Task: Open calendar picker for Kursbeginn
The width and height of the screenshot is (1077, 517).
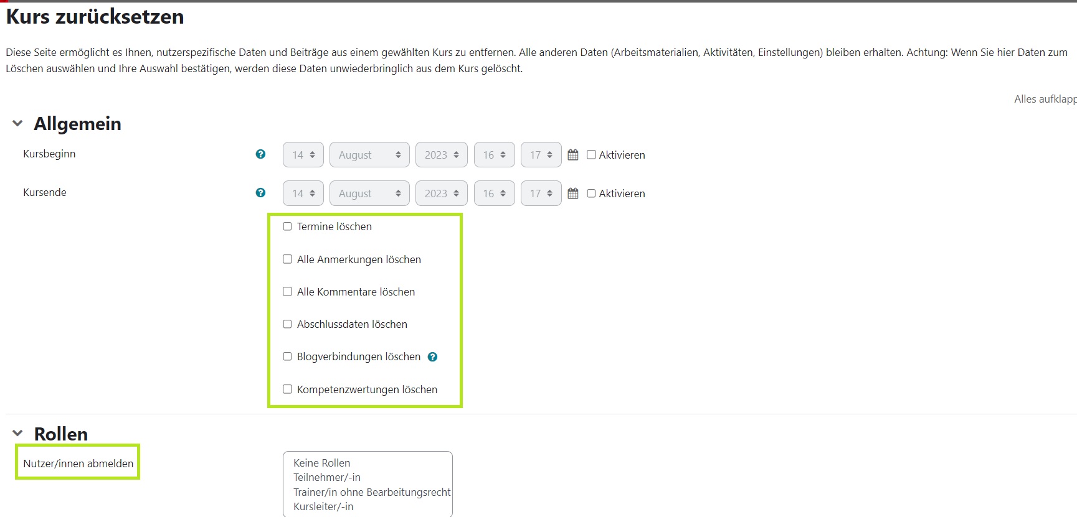Action: [573, 155]
